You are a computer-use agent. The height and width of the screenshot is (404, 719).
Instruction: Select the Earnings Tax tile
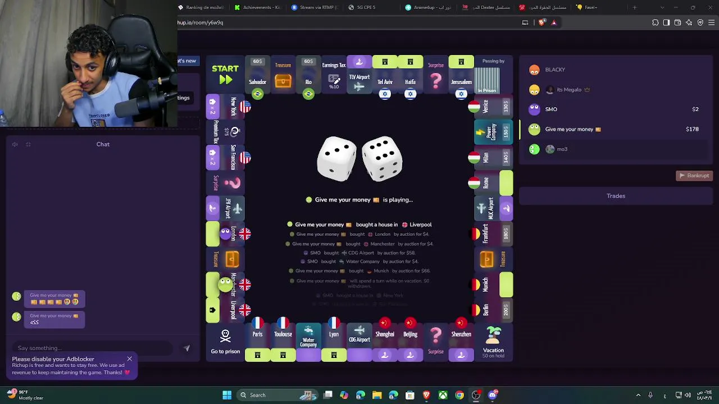coord(334,75)
